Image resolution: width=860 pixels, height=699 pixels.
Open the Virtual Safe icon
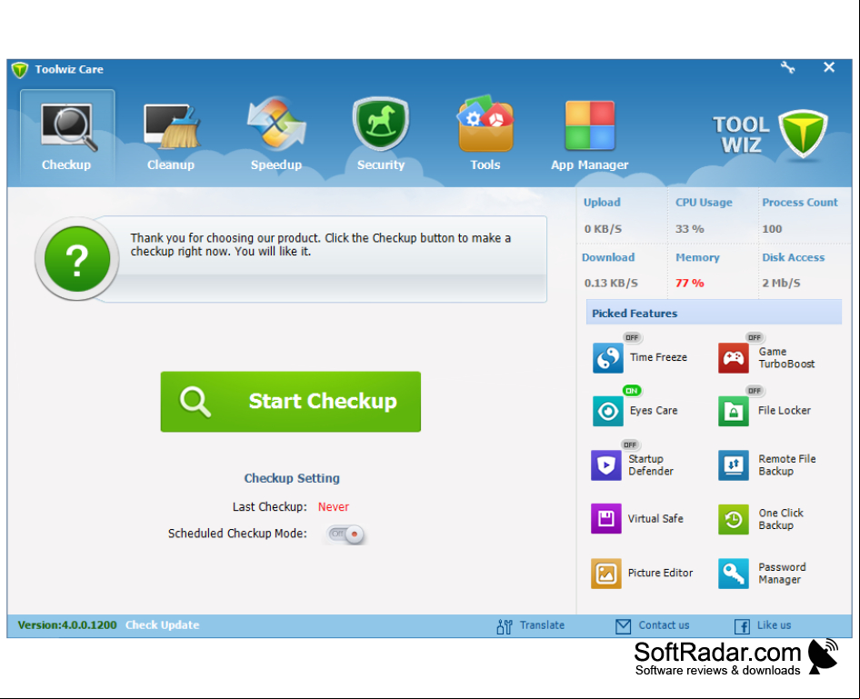606,519
